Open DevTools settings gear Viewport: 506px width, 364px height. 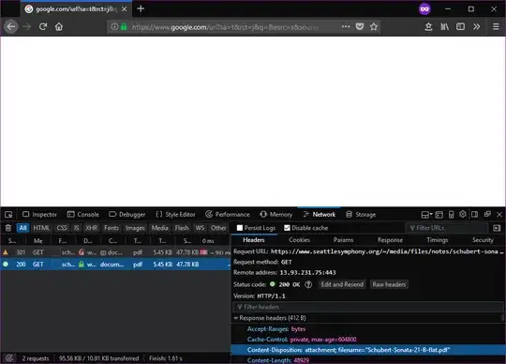coord(463,214)
